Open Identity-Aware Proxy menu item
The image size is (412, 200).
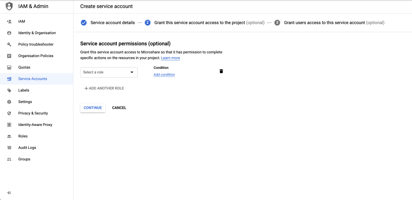tap(35, 125)
